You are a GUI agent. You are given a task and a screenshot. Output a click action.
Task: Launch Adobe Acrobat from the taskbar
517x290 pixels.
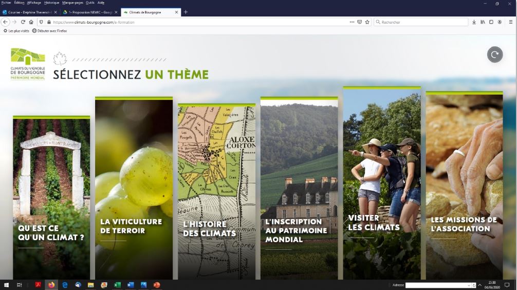click(38, 285)
